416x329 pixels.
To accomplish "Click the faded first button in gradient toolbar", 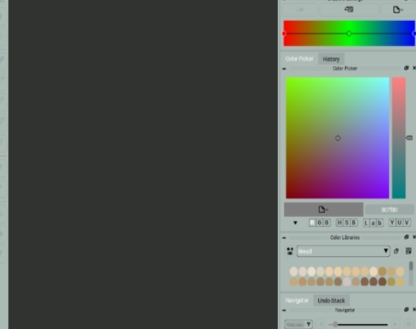I will point(300,10).
